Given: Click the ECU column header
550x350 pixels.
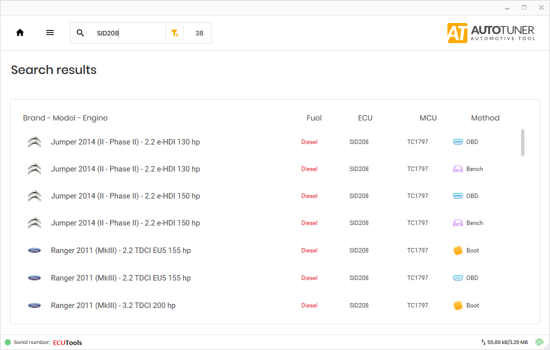Looking at the screenshot, I should [x=365, y=118].
